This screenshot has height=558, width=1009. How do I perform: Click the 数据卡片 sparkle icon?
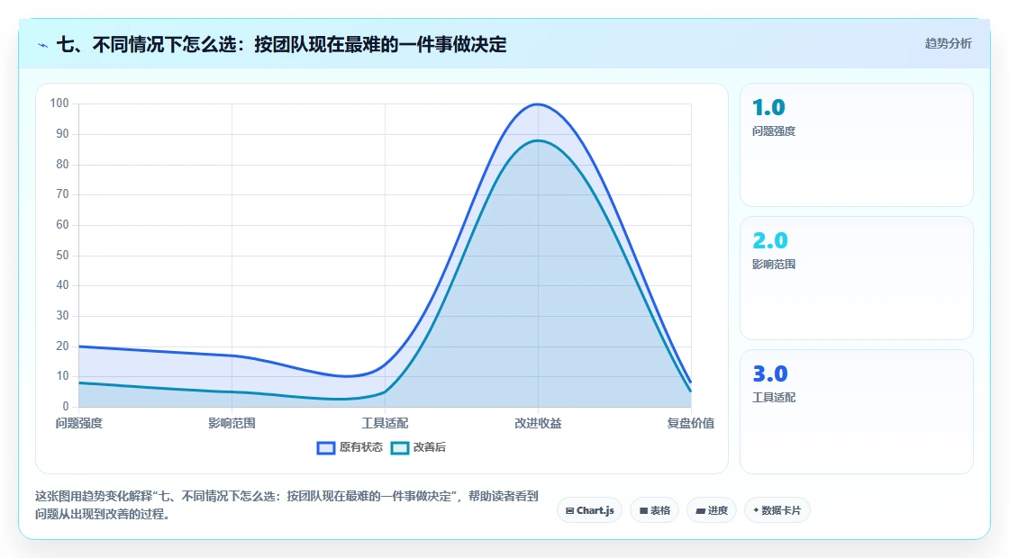click(756, 510)
